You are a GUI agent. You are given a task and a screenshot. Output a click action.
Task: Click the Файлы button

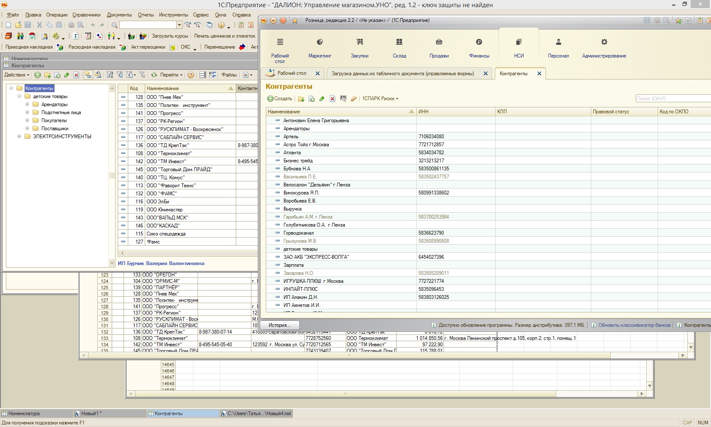click(x=229, y=75)
